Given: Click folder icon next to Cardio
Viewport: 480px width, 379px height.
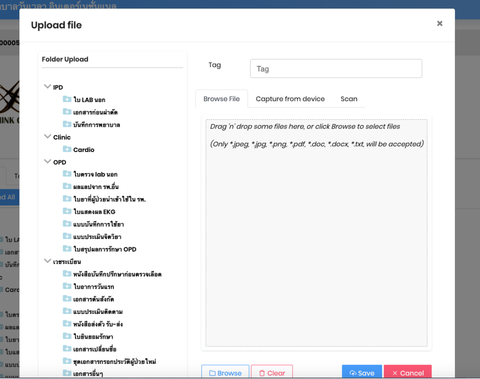Looking at the screenshot, I should point(67,149).
